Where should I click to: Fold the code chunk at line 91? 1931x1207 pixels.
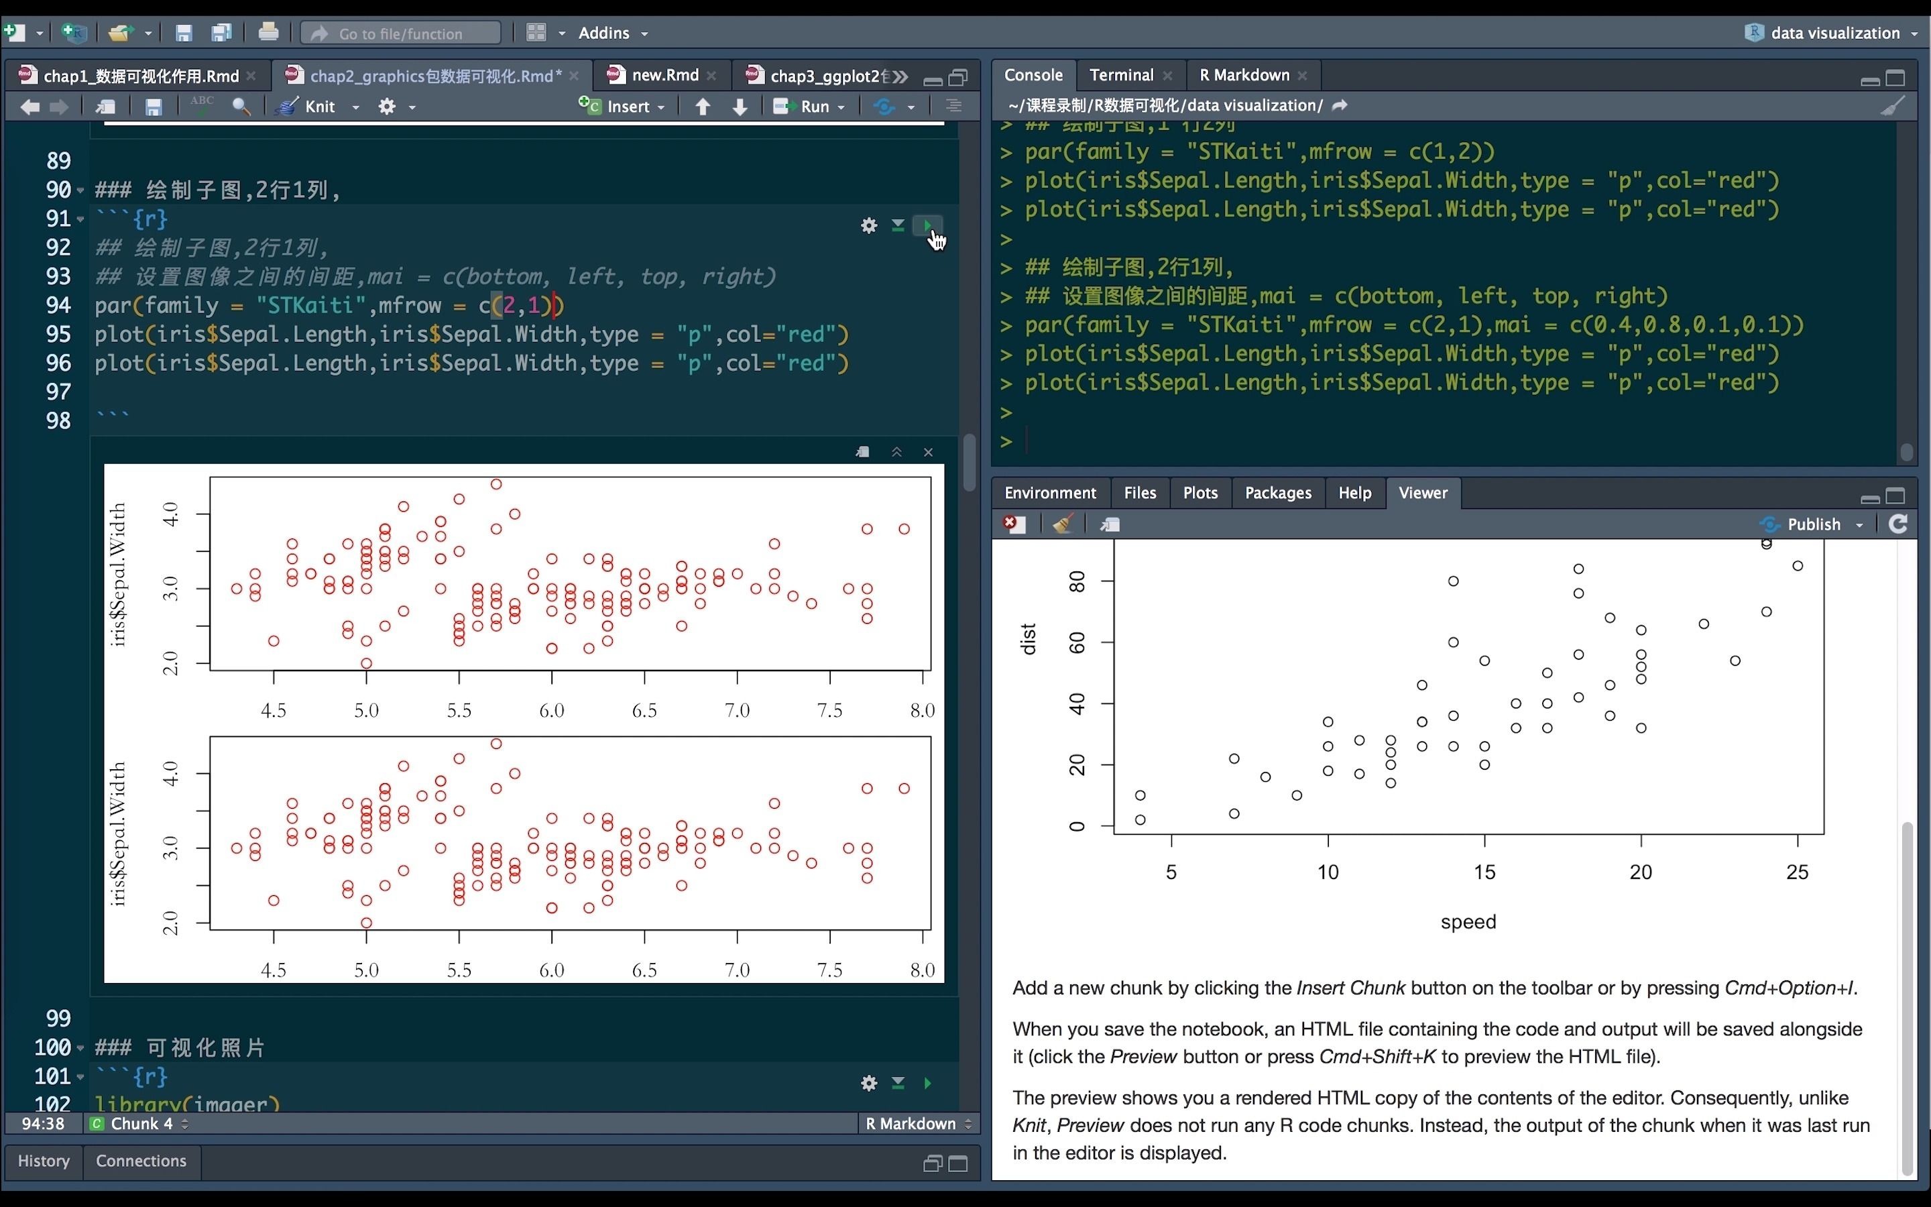(x=80, y=219)
